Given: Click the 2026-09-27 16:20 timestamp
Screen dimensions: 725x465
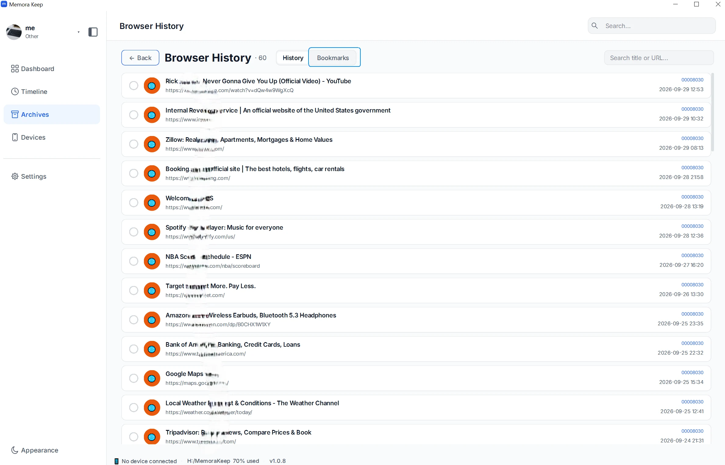Looking at the screenshot, I should [x=681, y=265].
